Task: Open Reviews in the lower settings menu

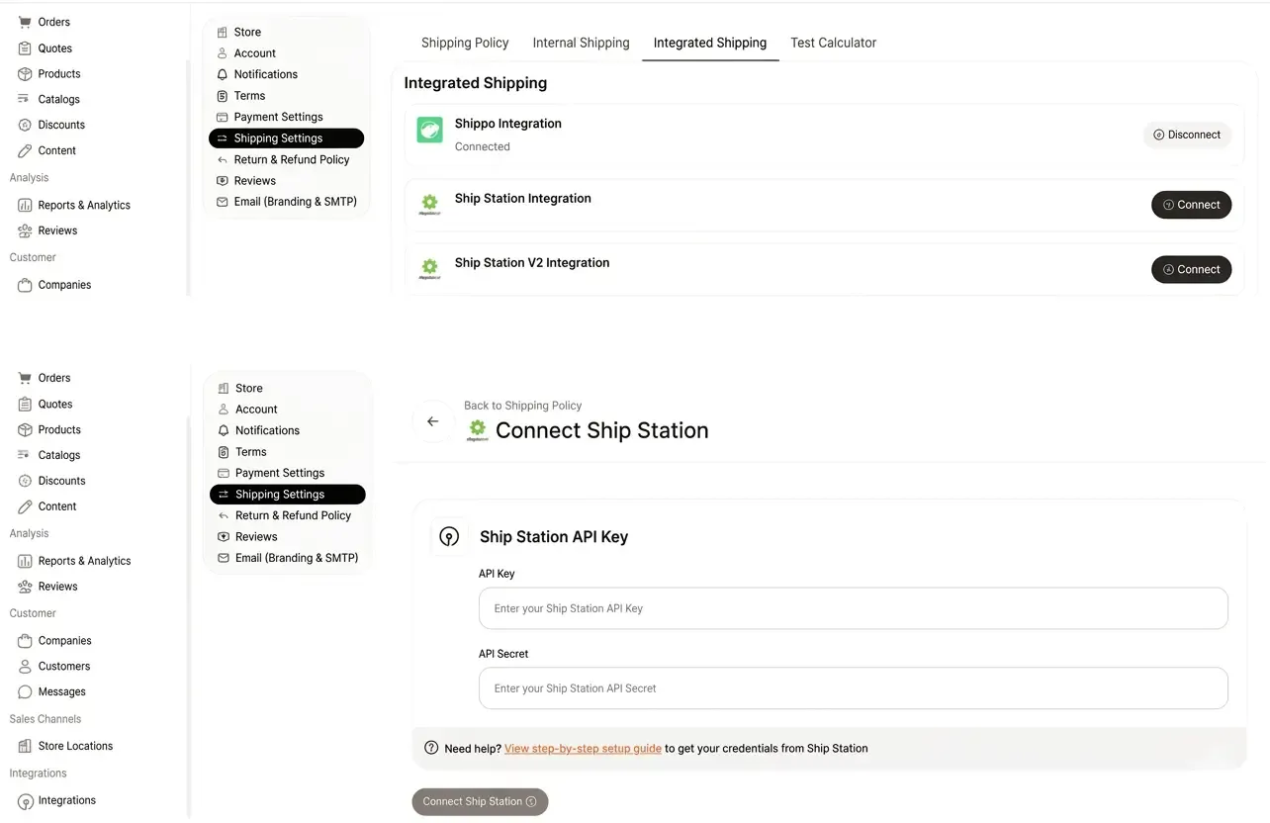Action: point(246,537)
